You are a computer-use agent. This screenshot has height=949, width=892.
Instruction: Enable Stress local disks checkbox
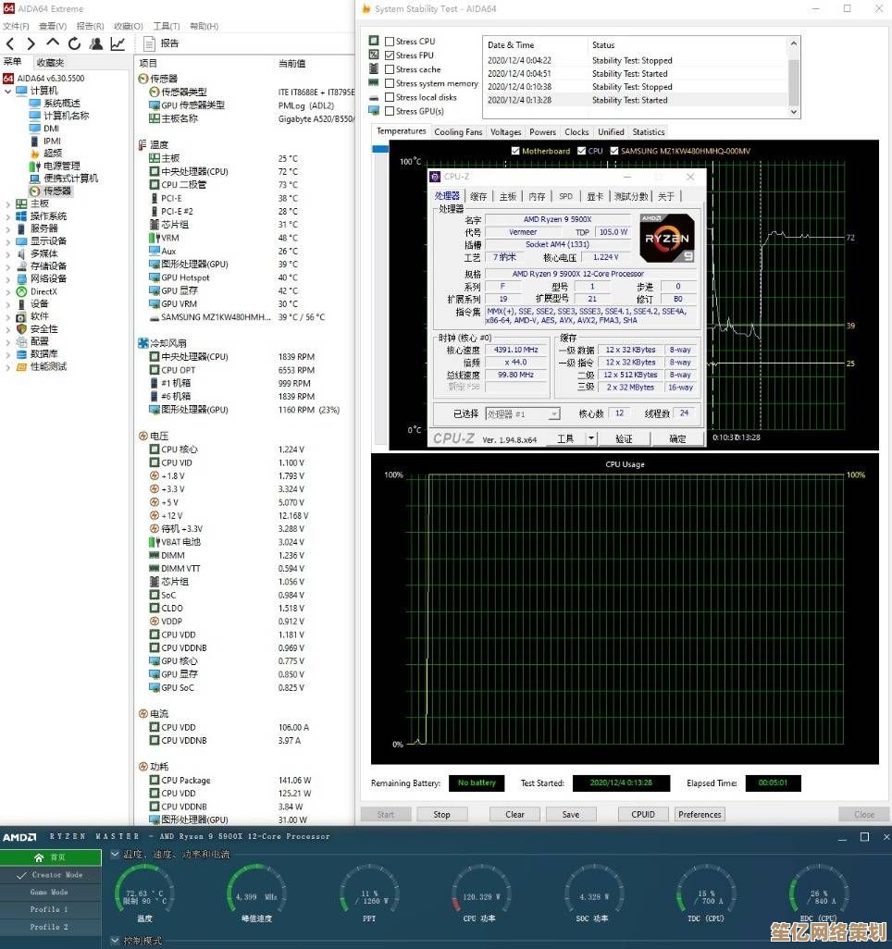(x=390, y=97)
